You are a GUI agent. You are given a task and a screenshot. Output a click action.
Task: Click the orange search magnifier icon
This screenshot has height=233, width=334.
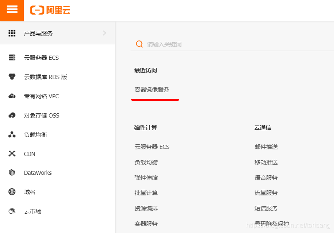pyautogui.click(x=139, y=44)
